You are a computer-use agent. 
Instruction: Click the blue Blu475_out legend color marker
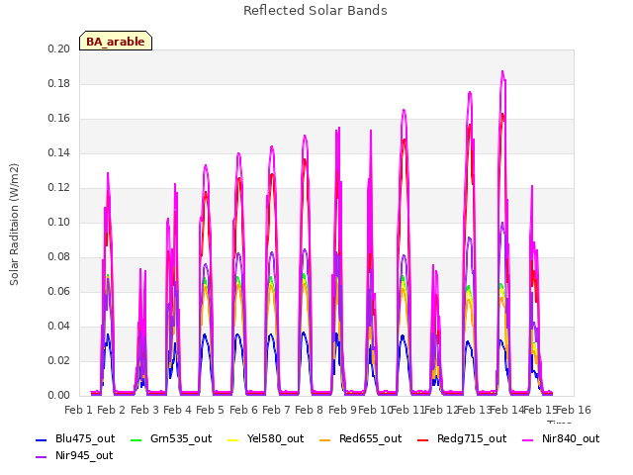point(42,439)
